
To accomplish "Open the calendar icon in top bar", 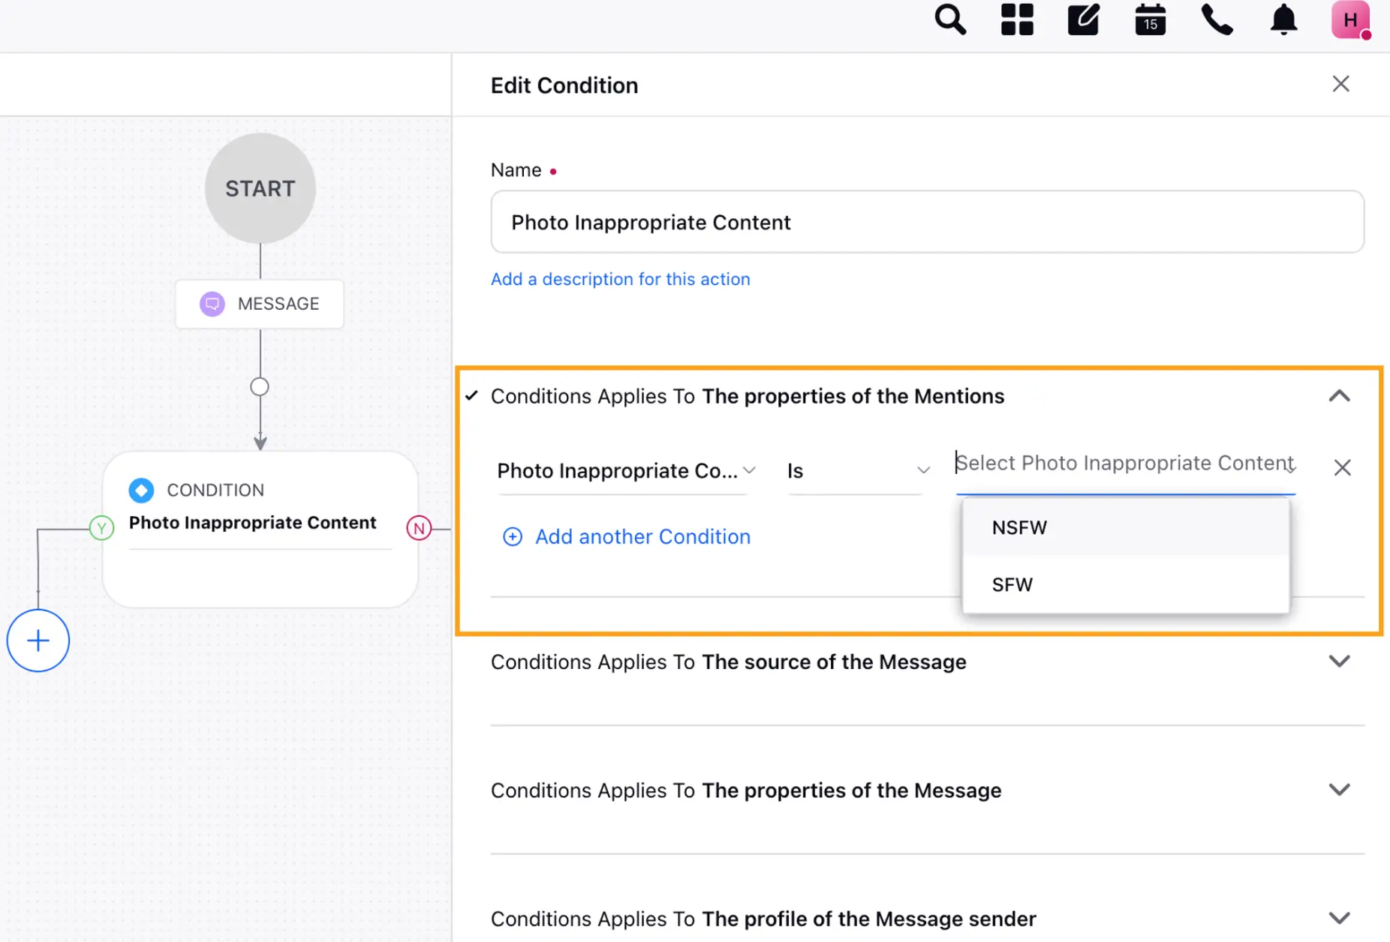I will pyautogui.click(x=1150, y=20).
